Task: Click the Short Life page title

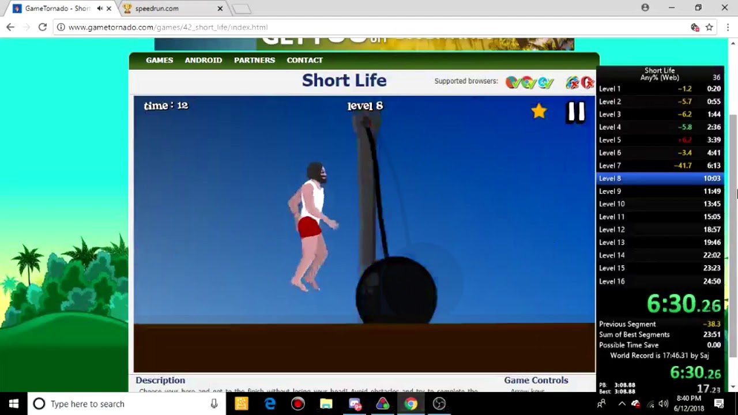Action: click(344, 80)
